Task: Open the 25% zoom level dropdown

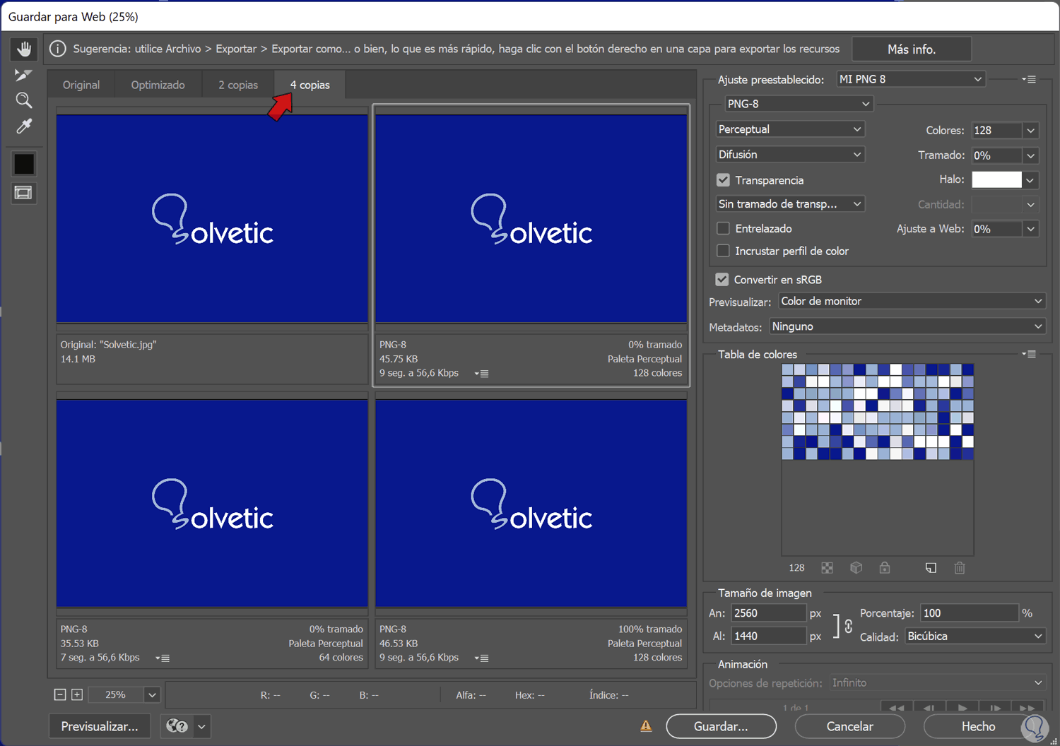Action: (x=152, y=695)
